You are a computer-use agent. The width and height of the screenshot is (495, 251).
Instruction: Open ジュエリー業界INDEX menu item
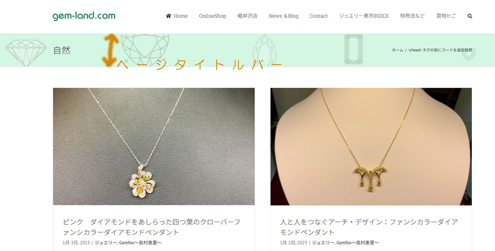(364, 16)
